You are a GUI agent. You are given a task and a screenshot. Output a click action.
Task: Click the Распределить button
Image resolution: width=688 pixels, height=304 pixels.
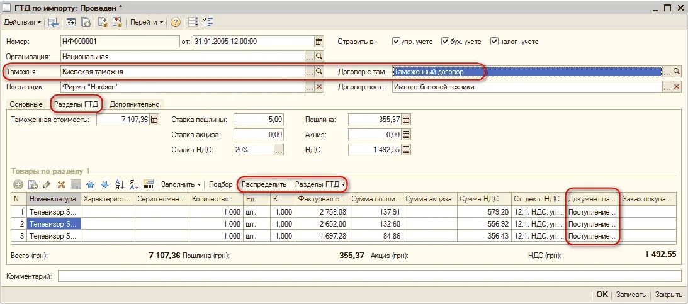(264, 184)
